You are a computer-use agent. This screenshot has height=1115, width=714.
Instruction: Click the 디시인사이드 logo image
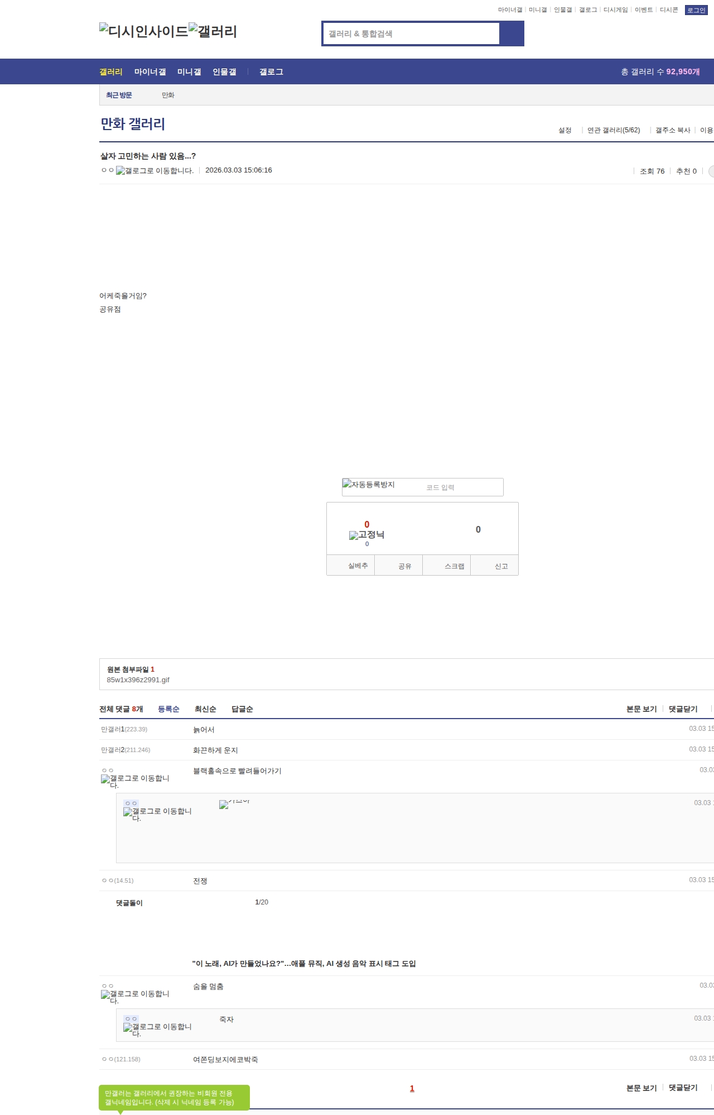144,31
